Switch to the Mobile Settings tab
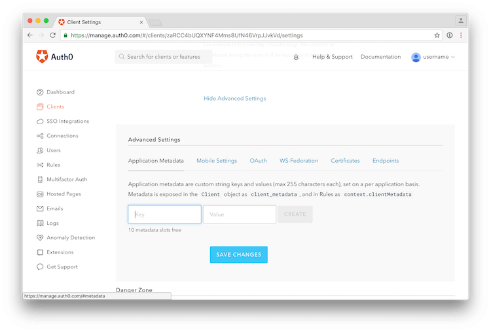 coord(217,161)
